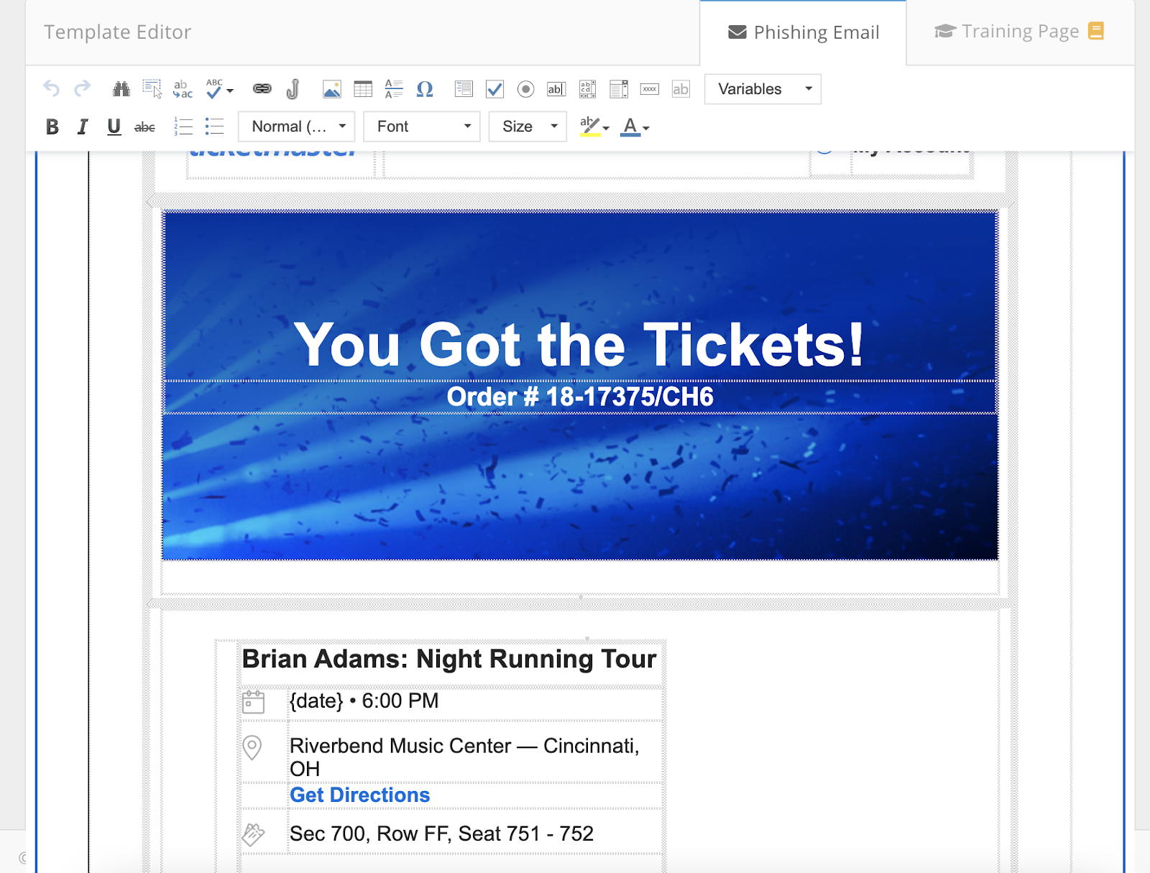Click Brian Adams: Night Running Tour title
This screenshot has height=873, width=1150.
(449, 659)
